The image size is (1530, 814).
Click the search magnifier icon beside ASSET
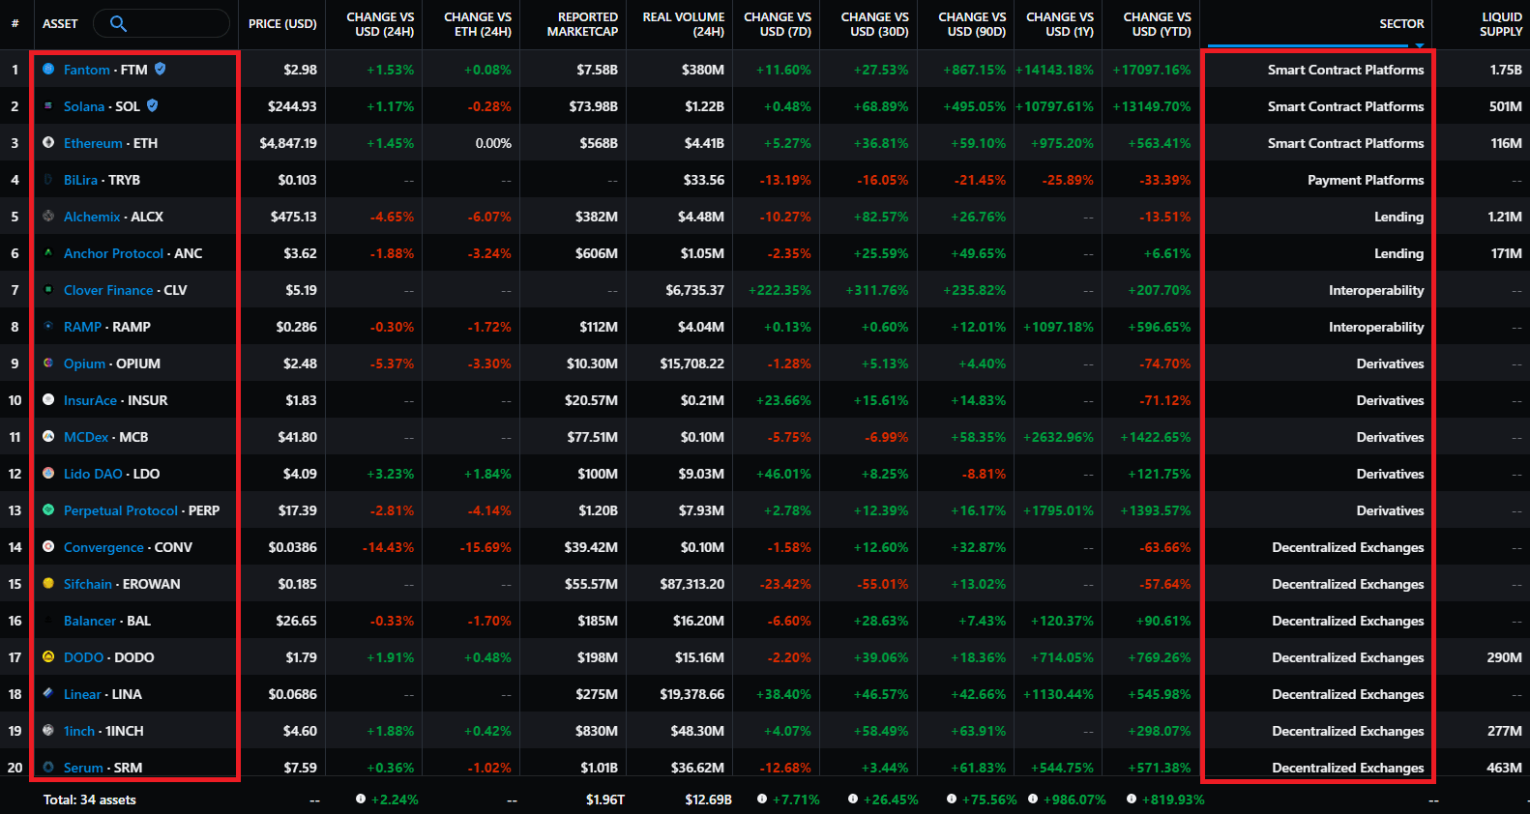(118, 23)
